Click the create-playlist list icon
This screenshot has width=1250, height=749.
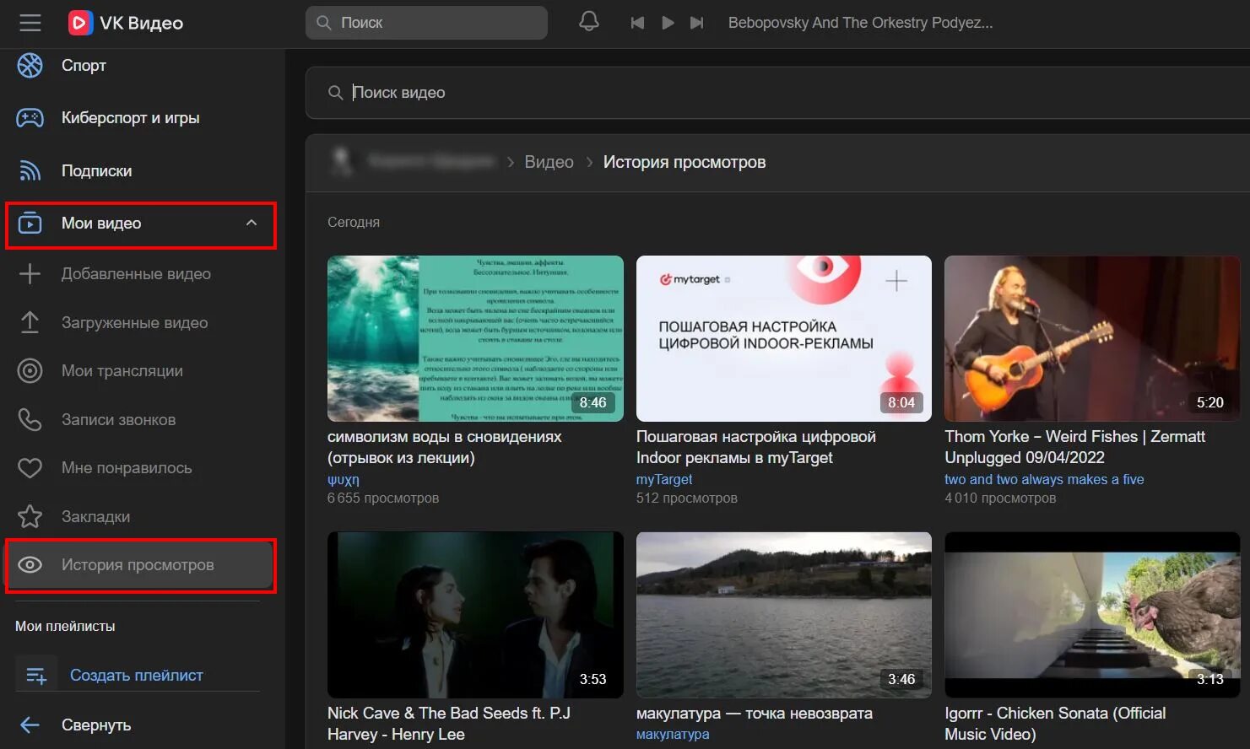click(x=36, y=676)
